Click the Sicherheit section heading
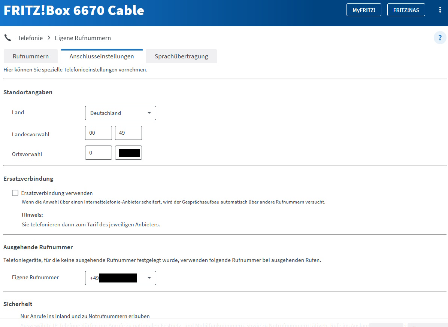Screen dimensions: 448x327 click(x=18, y=304)
